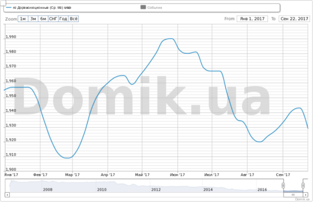Click 2016 in the navigator timeline
This screenshot has height=202, width=313.
(262, 189)
